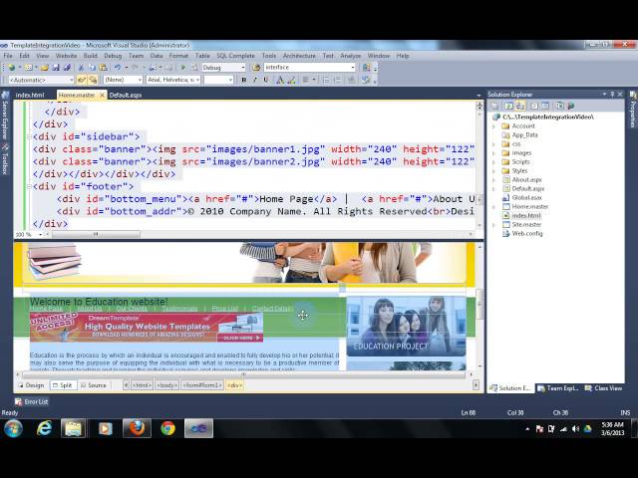
Task: Close the Home.master tab
Action: pyautogui.click(x=102, y=96)
